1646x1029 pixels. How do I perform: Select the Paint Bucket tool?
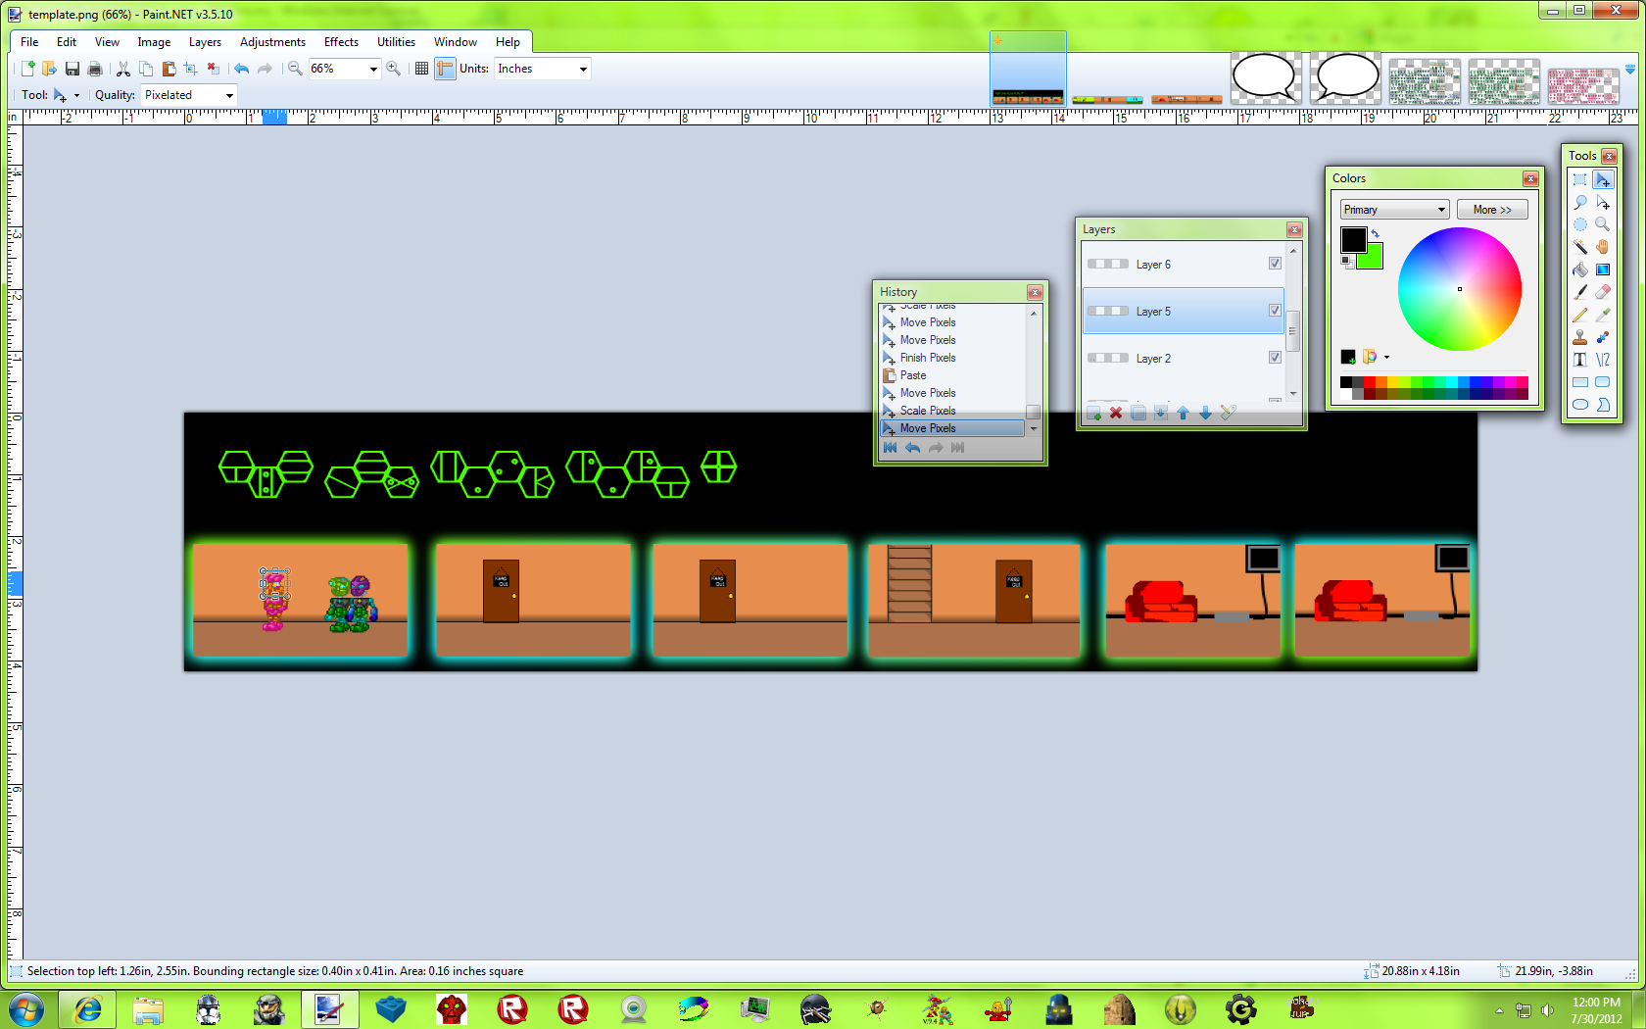click(1580, 269)
